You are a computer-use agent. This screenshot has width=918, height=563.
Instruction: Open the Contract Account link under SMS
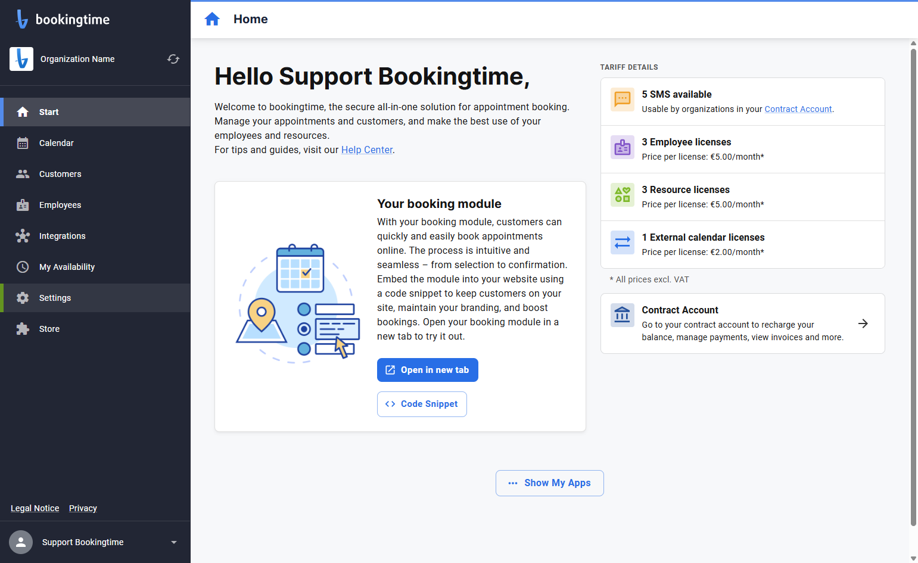click(x=798, y=109)
